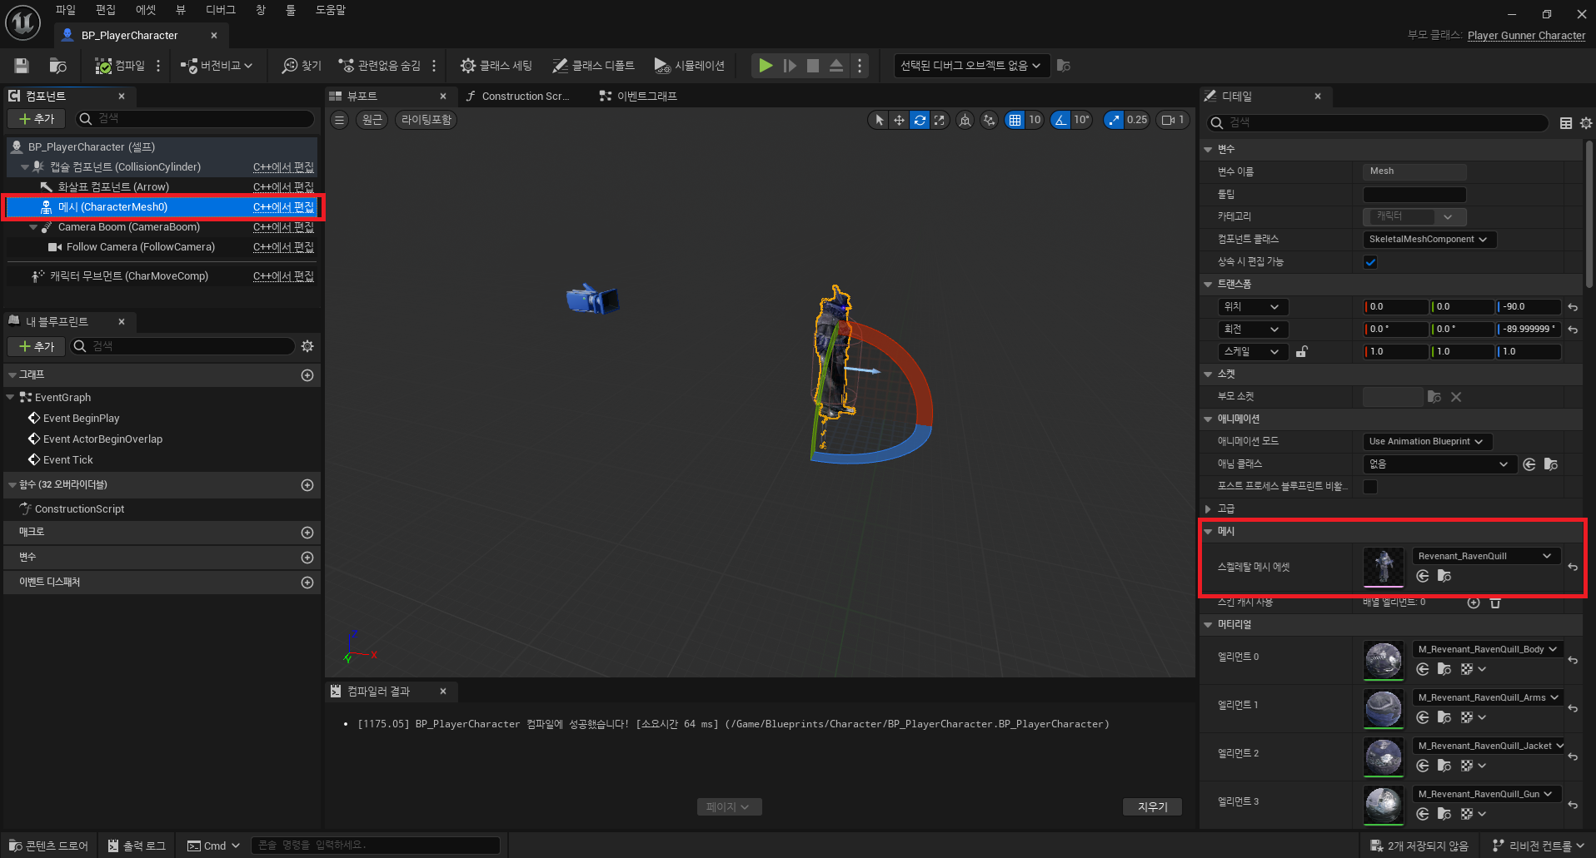Play the level with the green play button
The image size is (1596, 858).
click(766, 66)
